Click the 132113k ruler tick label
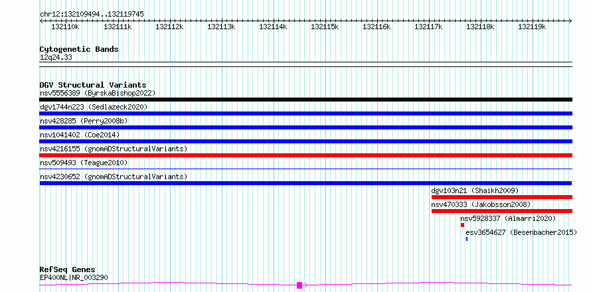The height and width of the screenshot is (292, 591). (221, 27)
